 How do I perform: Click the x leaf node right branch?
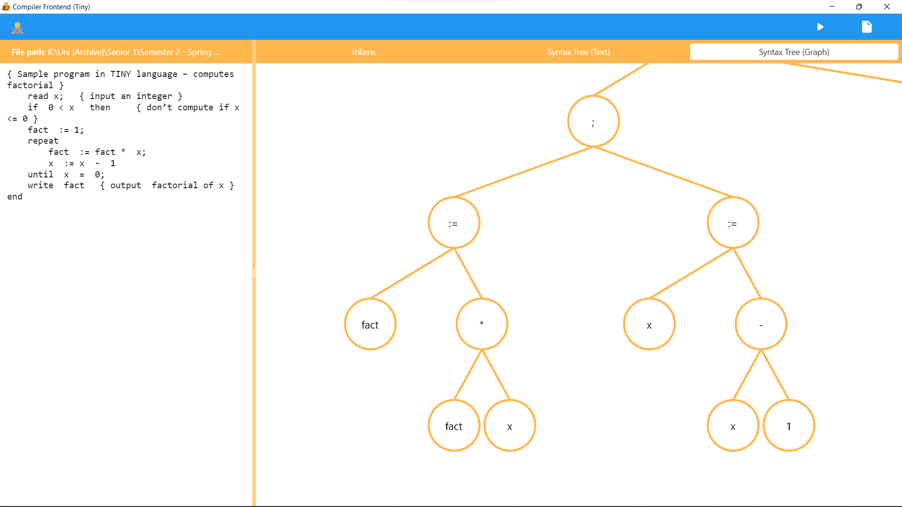click(x=732, y=426)
